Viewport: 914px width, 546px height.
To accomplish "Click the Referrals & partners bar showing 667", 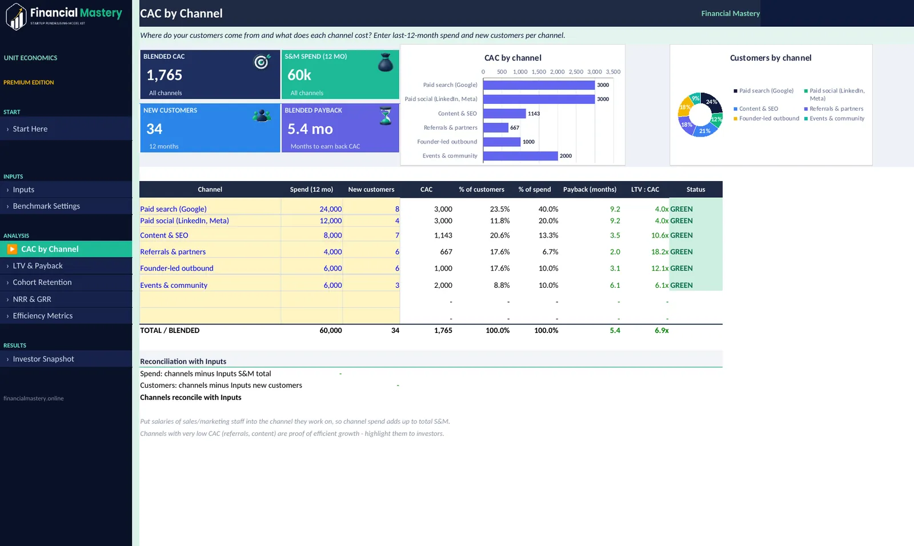I will 496,128.
